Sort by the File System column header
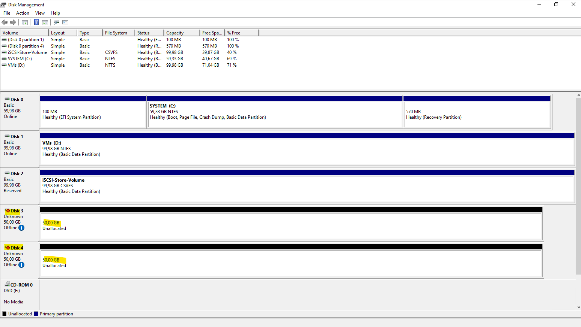 pos(119,33)
